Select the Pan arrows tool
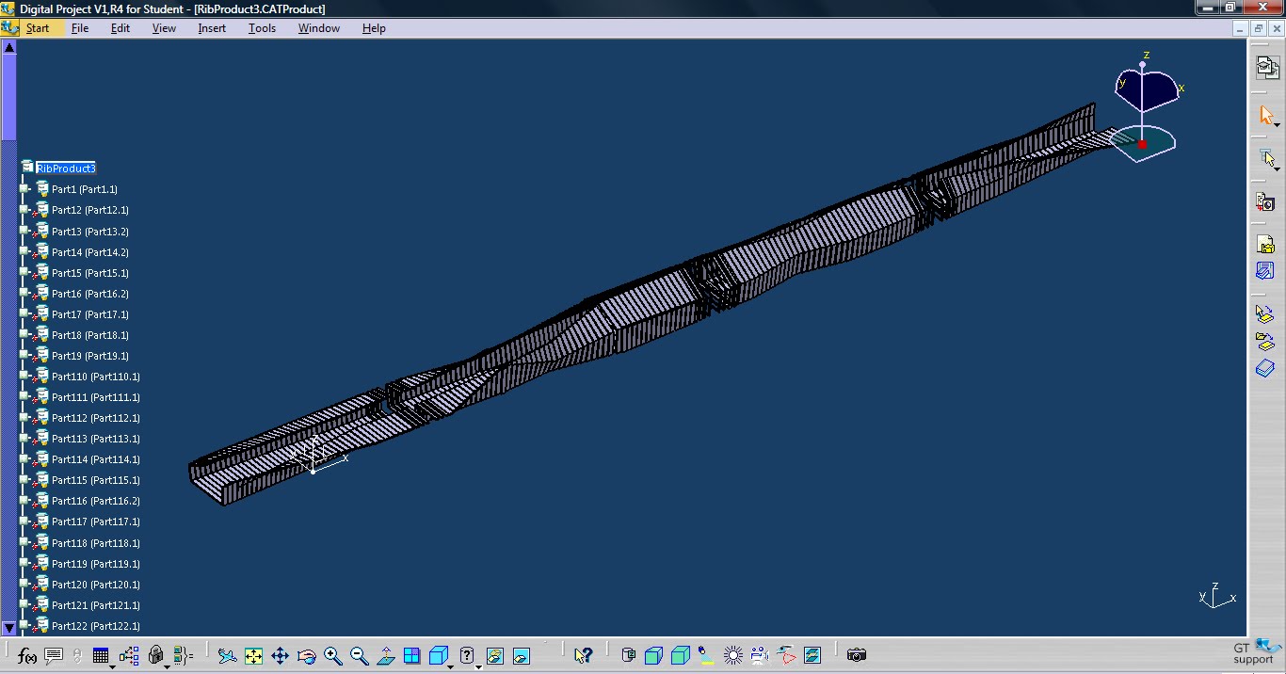 point(280,656)
